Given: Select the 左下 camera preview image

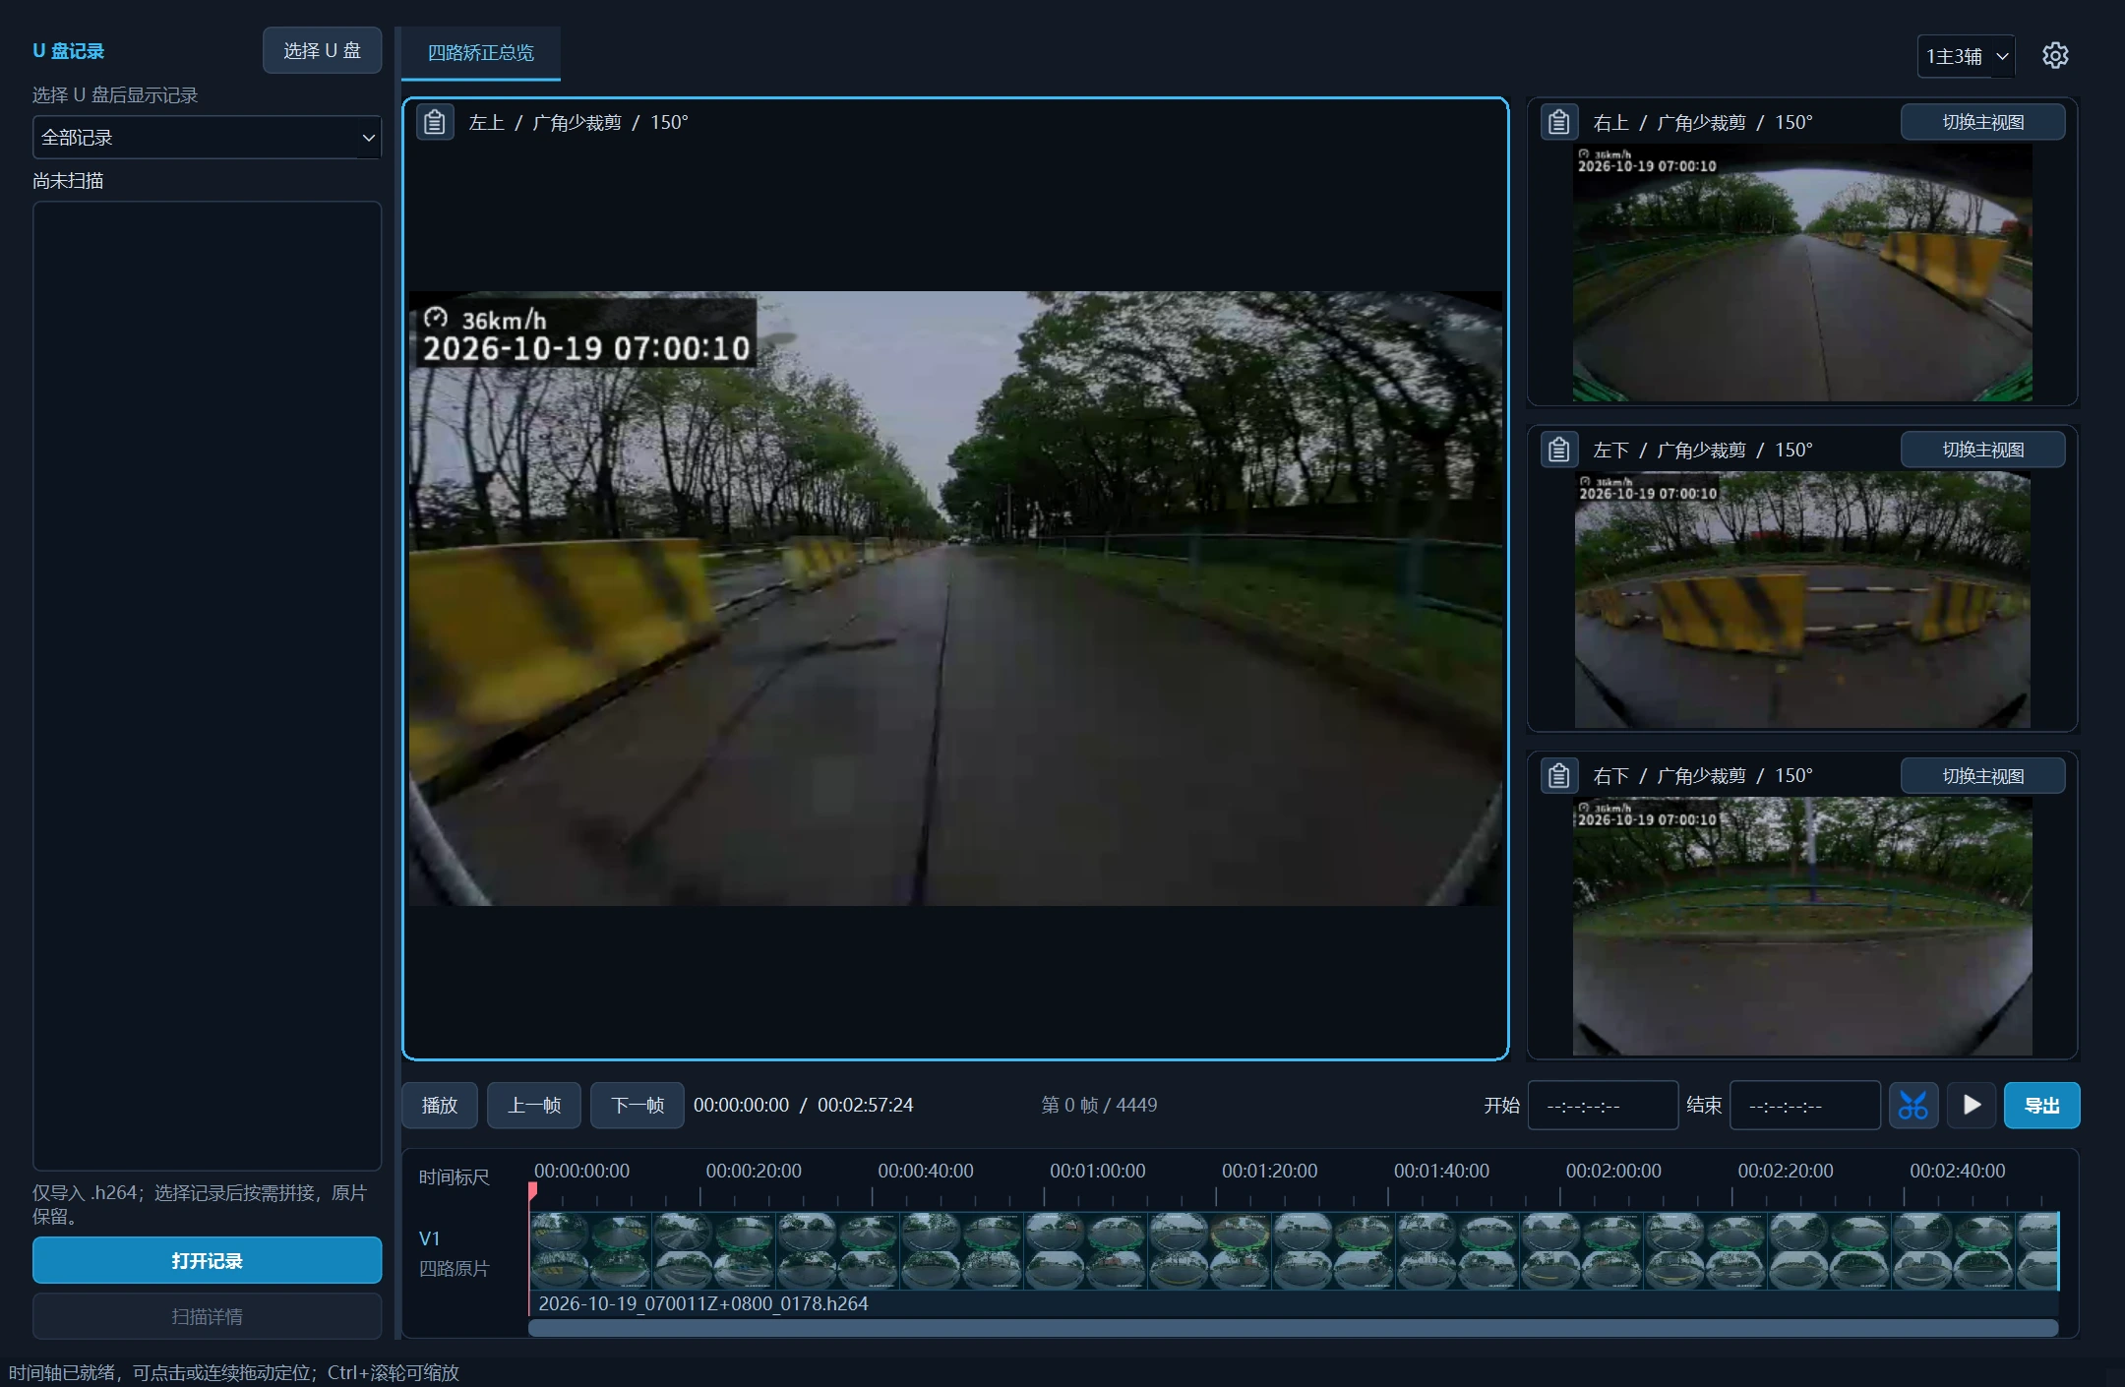Looking at the screenshot, I should pos(1802,600).
